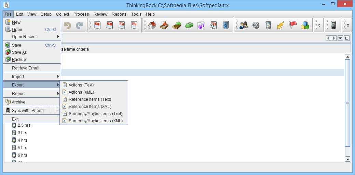Choose Exit from File menu
Image resolution: width=355 pixels, height=175 pixels.
[32, 119]
